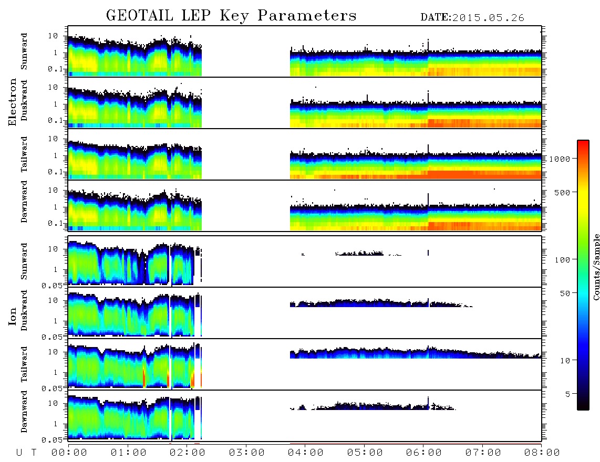Click the 00:00 time tick label
Screen dimensions: 600x462
(x=69, y=453)
